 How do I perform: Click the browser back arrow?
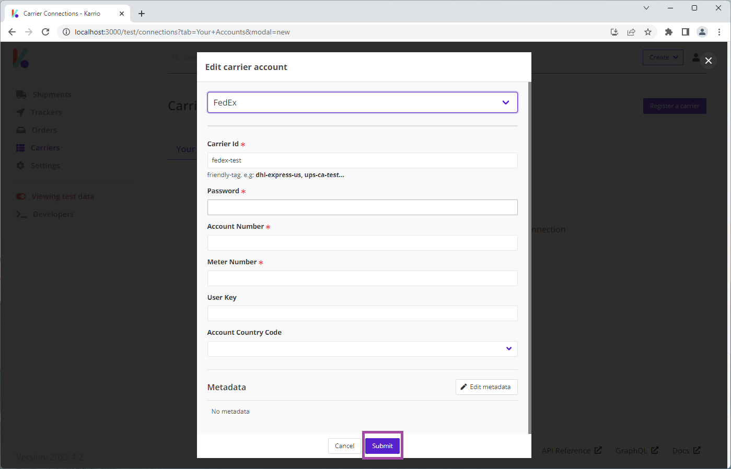(x=12, y=32)
